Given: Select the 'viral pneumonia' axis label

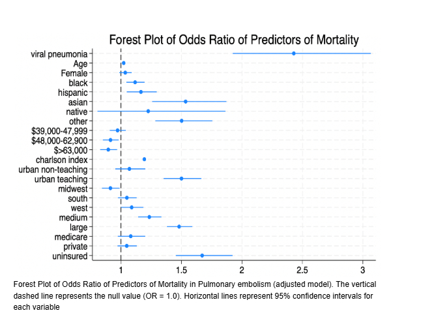Looking at the screenshot, I should 59,53.
